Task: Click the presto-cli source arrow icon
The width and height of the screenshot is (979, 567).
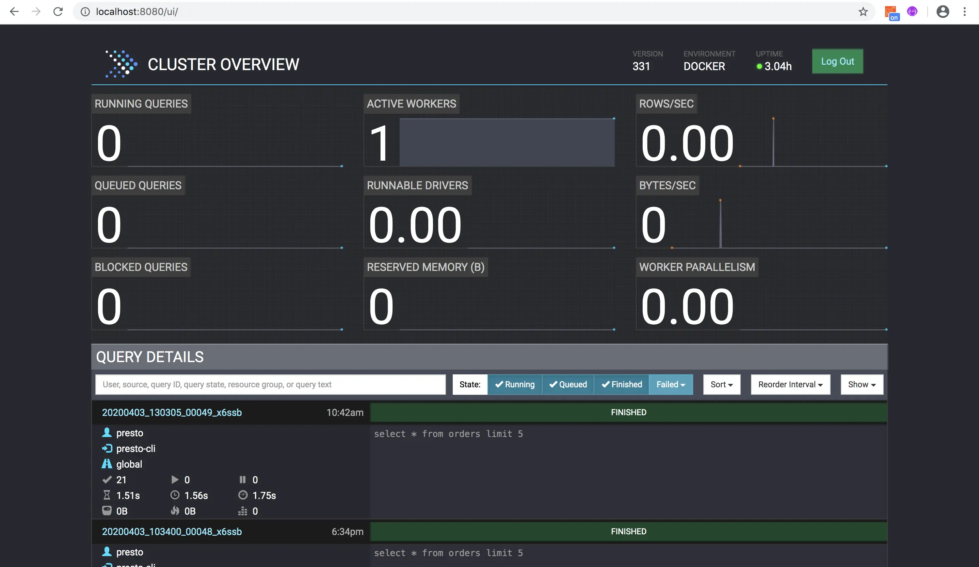Action: pyautogui.click(x=107, y=449)
